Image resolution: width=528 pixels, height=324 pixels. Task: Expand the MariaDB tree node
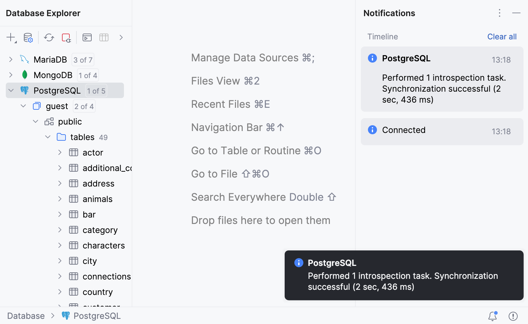(11, 59)
